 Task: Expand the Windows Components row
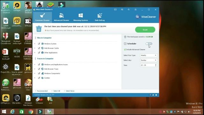(x=35, y=73)
